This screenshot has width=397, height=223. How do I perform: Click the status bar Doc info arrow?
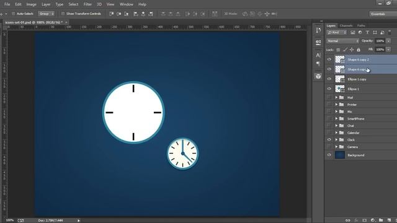point(79,221)
